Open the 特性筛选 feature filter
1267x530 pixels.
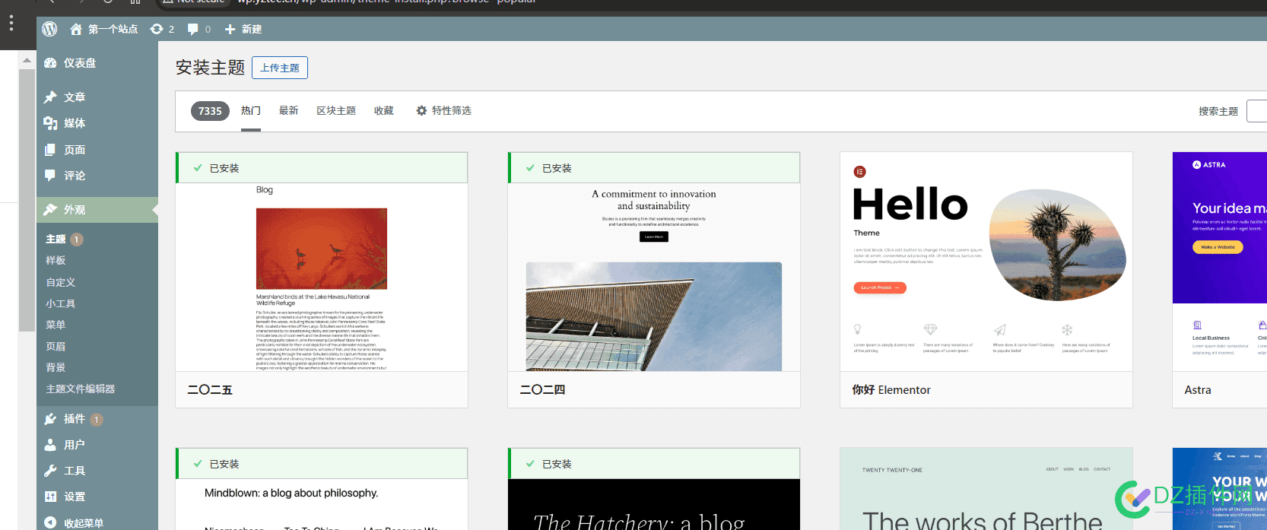click(443, 111)
